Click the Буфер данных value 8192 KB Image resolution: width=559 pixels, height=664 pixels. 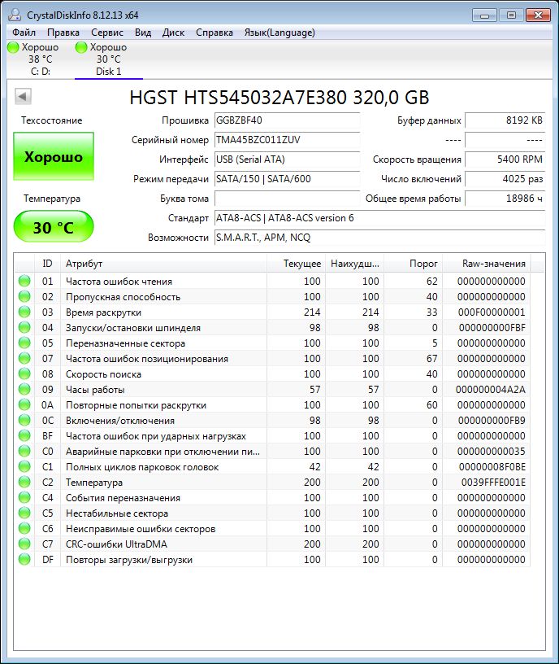(x=505, y=120)
